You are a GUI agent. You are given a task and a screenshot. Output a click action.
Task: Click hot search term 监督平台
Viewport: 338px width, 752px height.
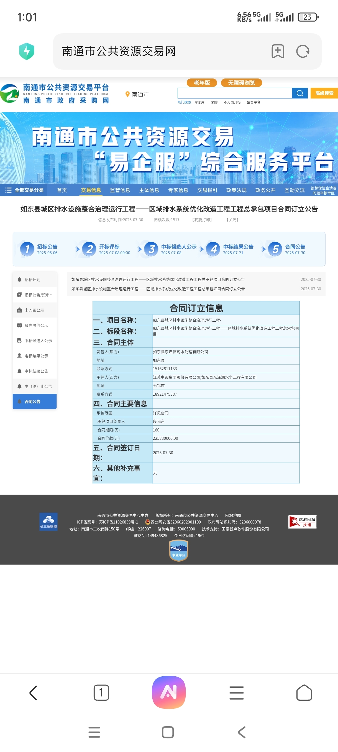(253, 102)
